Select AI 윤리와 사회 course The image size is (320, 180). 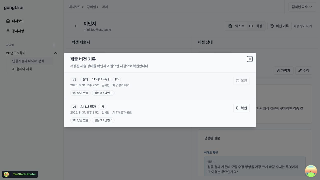[32, 69]
